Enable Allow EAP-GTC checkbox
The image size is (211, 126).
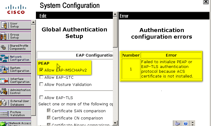tap(41, 77)
